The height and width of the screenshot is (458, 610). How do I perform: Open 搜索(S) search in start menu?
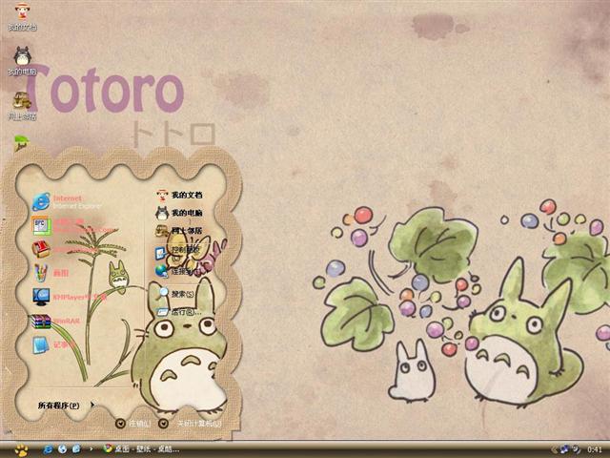pyautogui.click(x=175, y=293)
